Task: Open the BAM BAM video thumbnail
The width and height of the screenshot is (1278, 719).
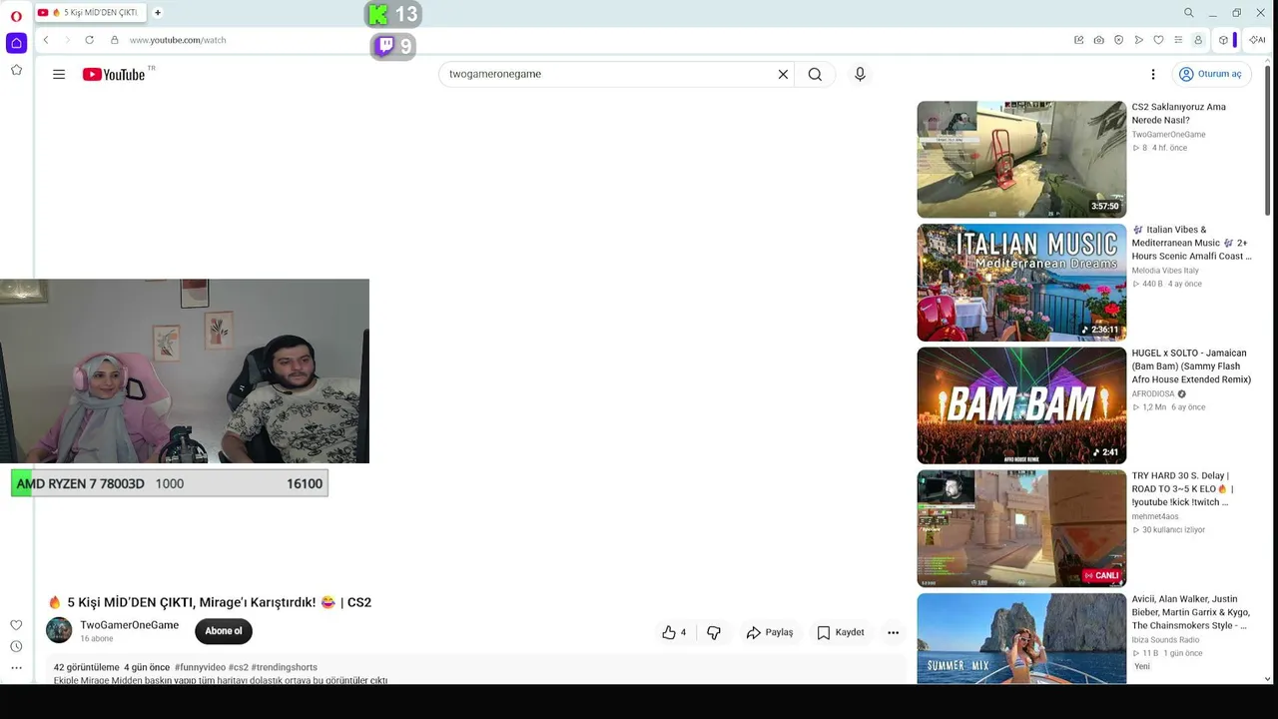Action: pos(1021,405)
